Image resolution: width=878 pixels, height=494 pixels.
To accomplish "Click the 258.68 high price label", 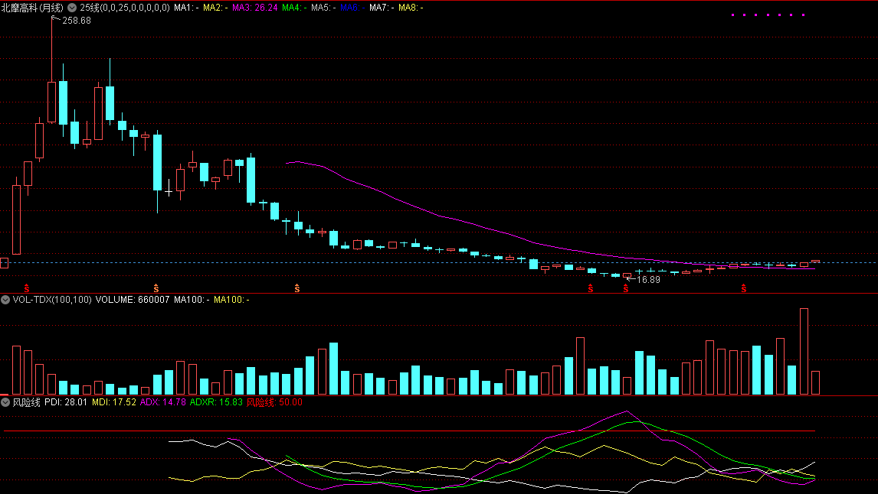I will [77, 21].
